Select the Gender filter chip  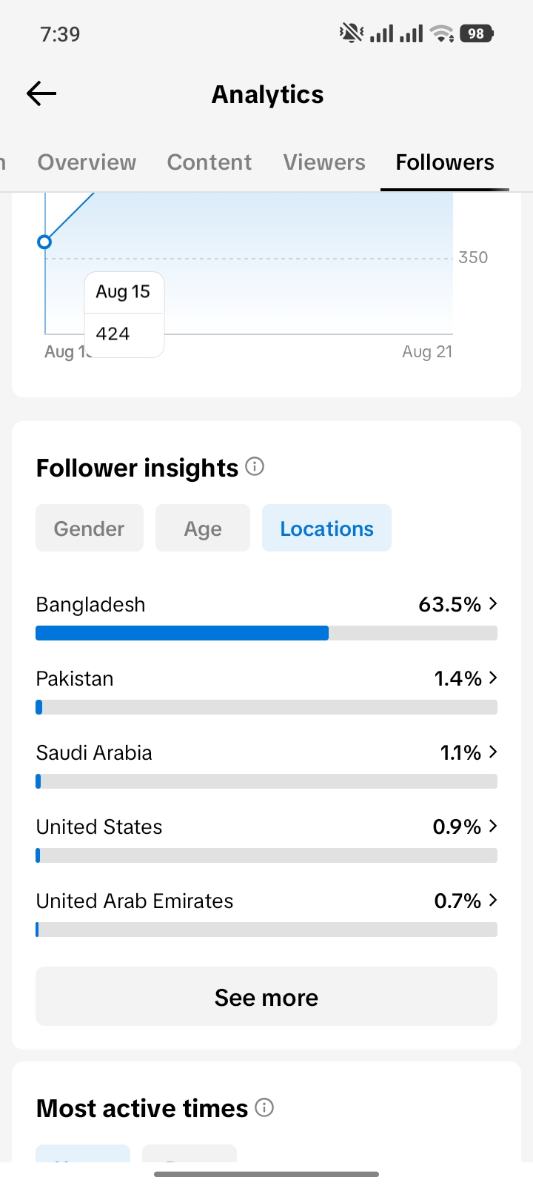coord(90,528)
